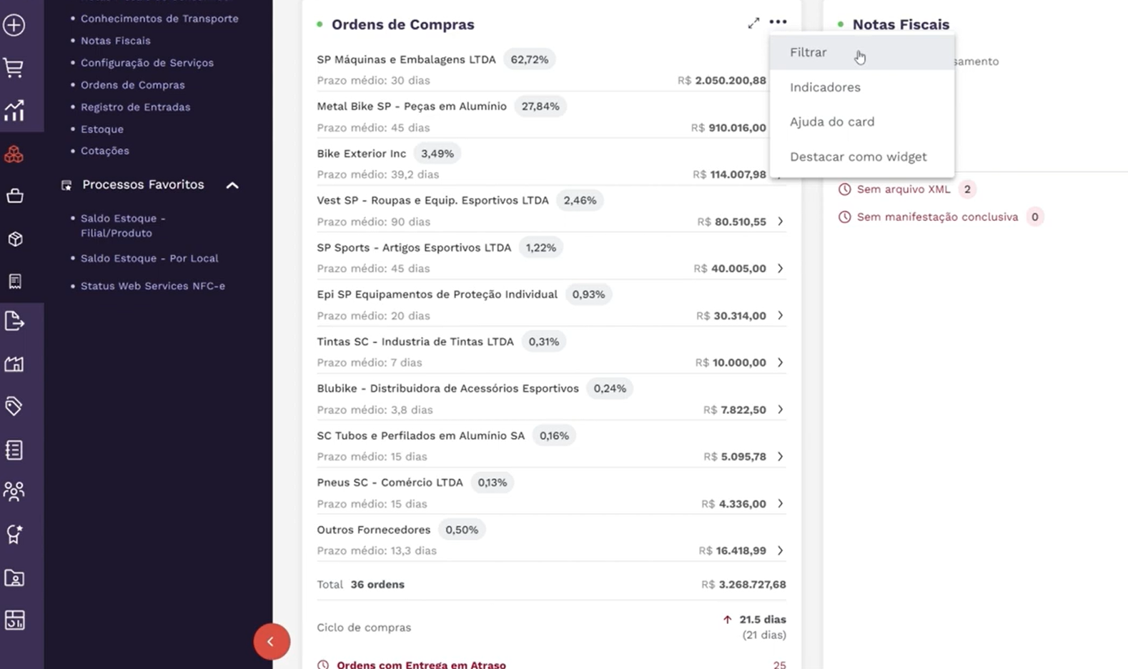This screenshot has height=669, width=1128.
Task: Open the people group sidebar icon
Action: point(14,491)
